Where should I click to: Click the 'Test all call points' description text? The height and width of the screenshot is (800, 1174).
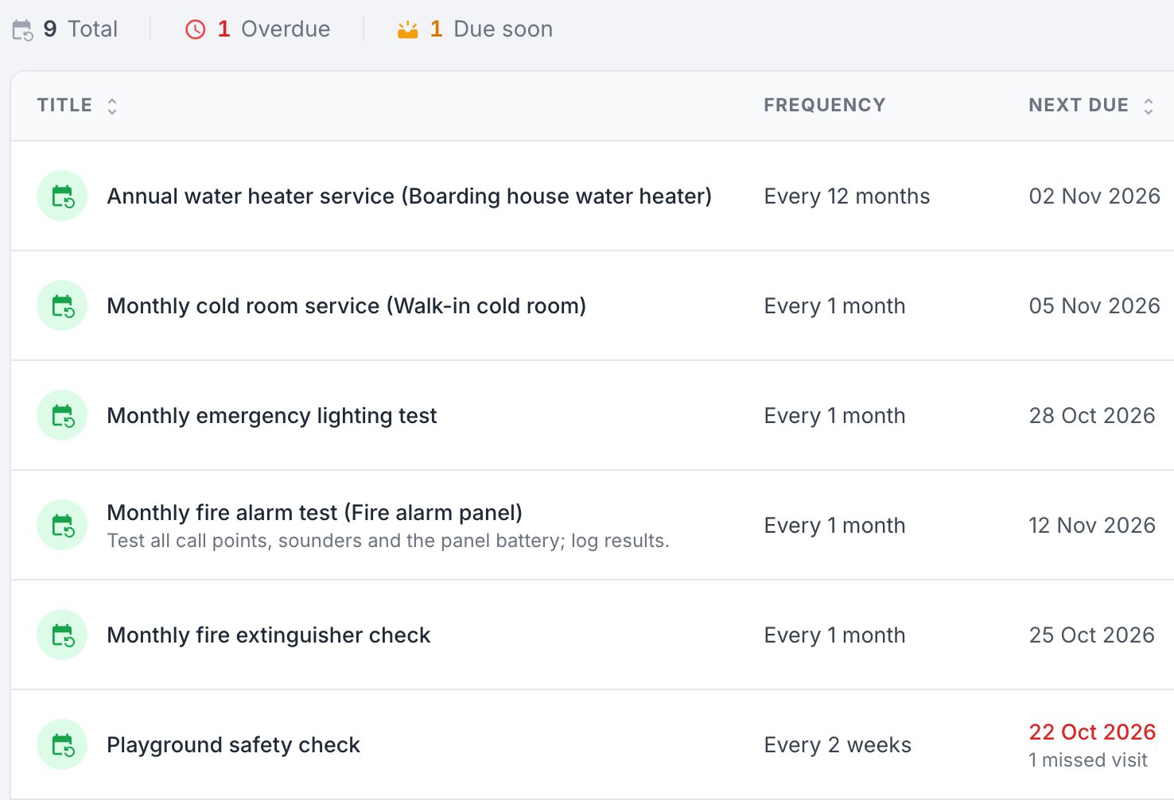point(388,541)
